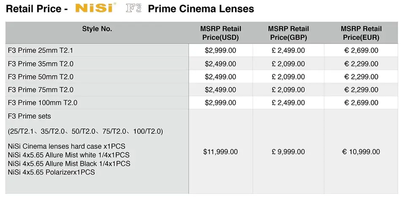This screenshot has width=403, height=198.
Task: Click the F3 Prime sets label
Action: [29, 116]
